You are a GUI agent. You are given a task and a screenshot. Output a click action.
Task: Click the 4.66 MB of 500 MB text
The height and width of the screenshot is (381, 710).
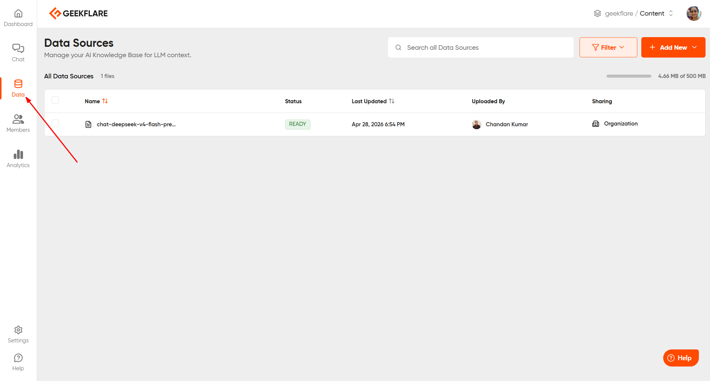coord(682,76)
